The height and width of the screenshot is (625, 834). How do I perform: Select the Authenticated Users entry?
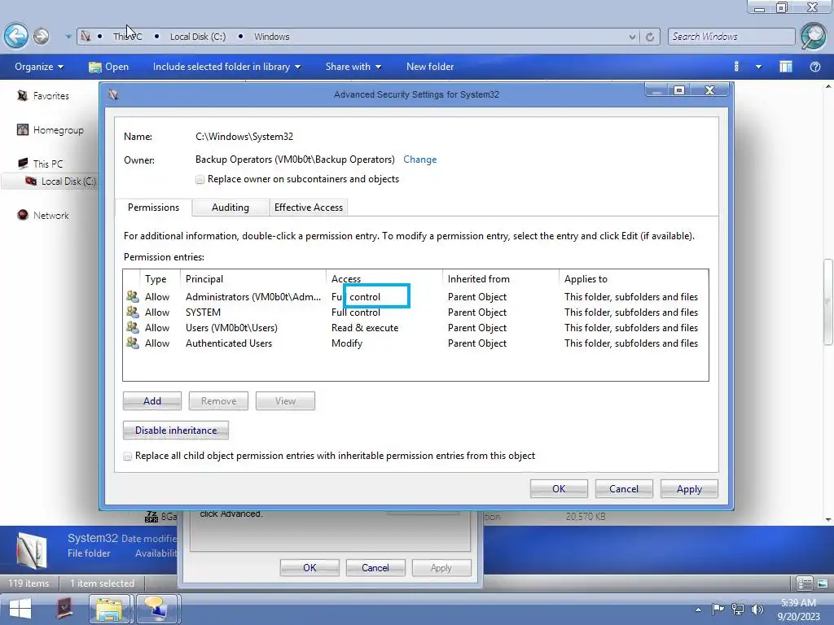[x=416, y=343]
